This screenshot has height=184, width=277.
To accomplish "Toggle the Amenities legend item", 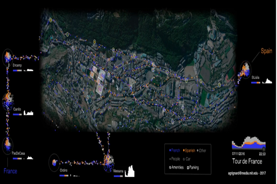I will tap(176, 167).
